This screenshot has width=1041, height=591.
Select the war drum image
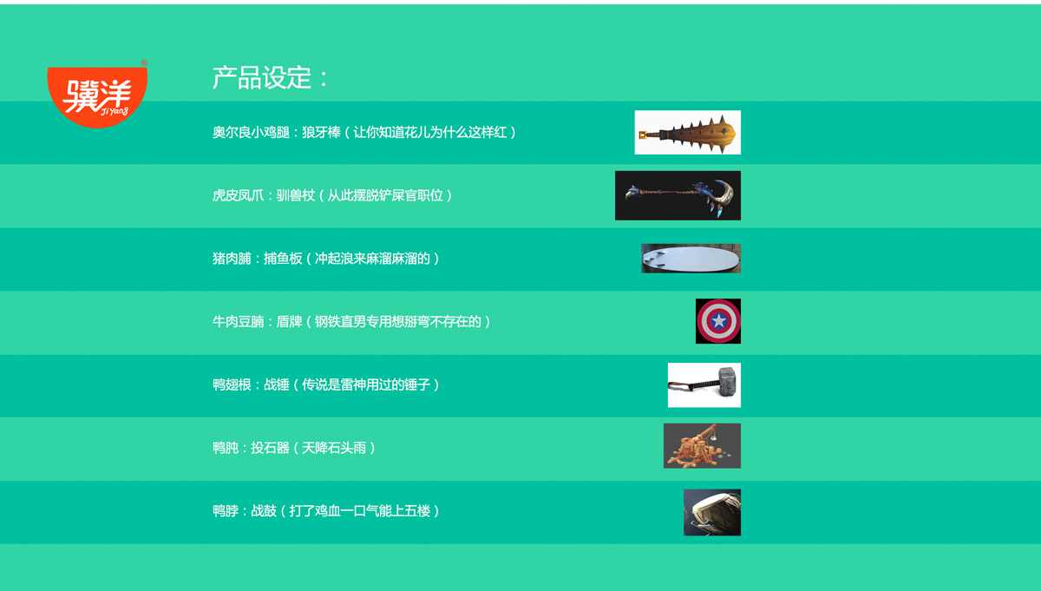(711, 512)
